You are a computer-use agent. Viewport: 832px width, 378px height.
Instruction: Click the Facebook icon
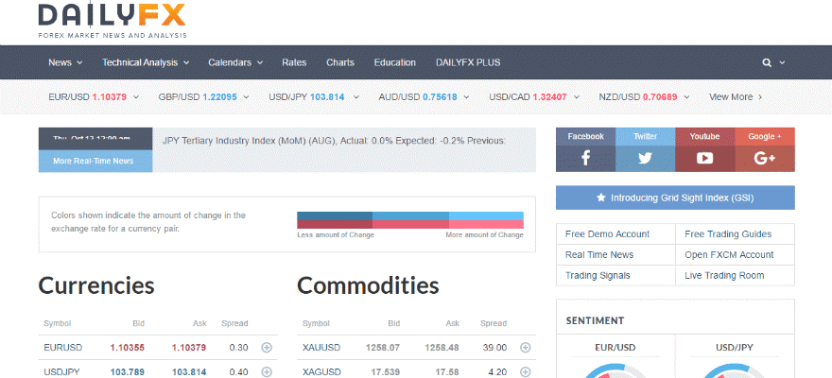pyautogui.click(x=585, y=158)
